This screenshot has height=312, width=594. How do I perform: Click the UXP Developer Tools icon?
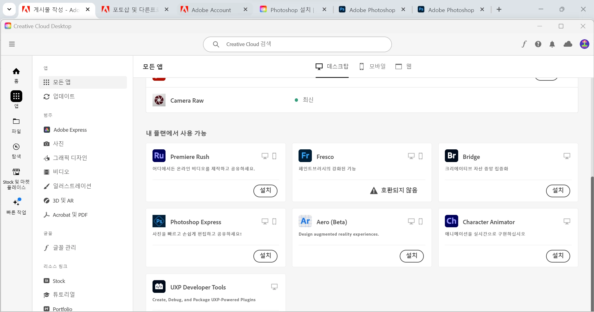pos(159,286)
